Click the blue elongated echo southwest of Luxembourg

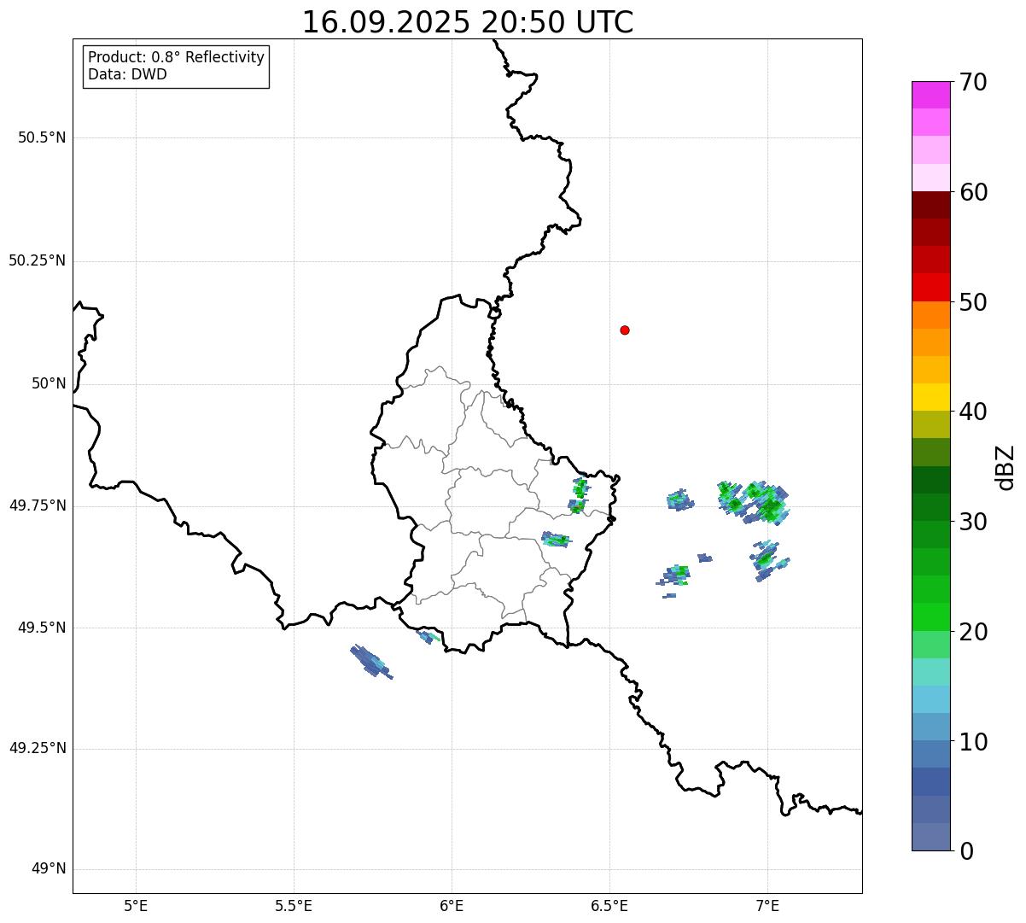pyautogui.click(x=371, y=661)
